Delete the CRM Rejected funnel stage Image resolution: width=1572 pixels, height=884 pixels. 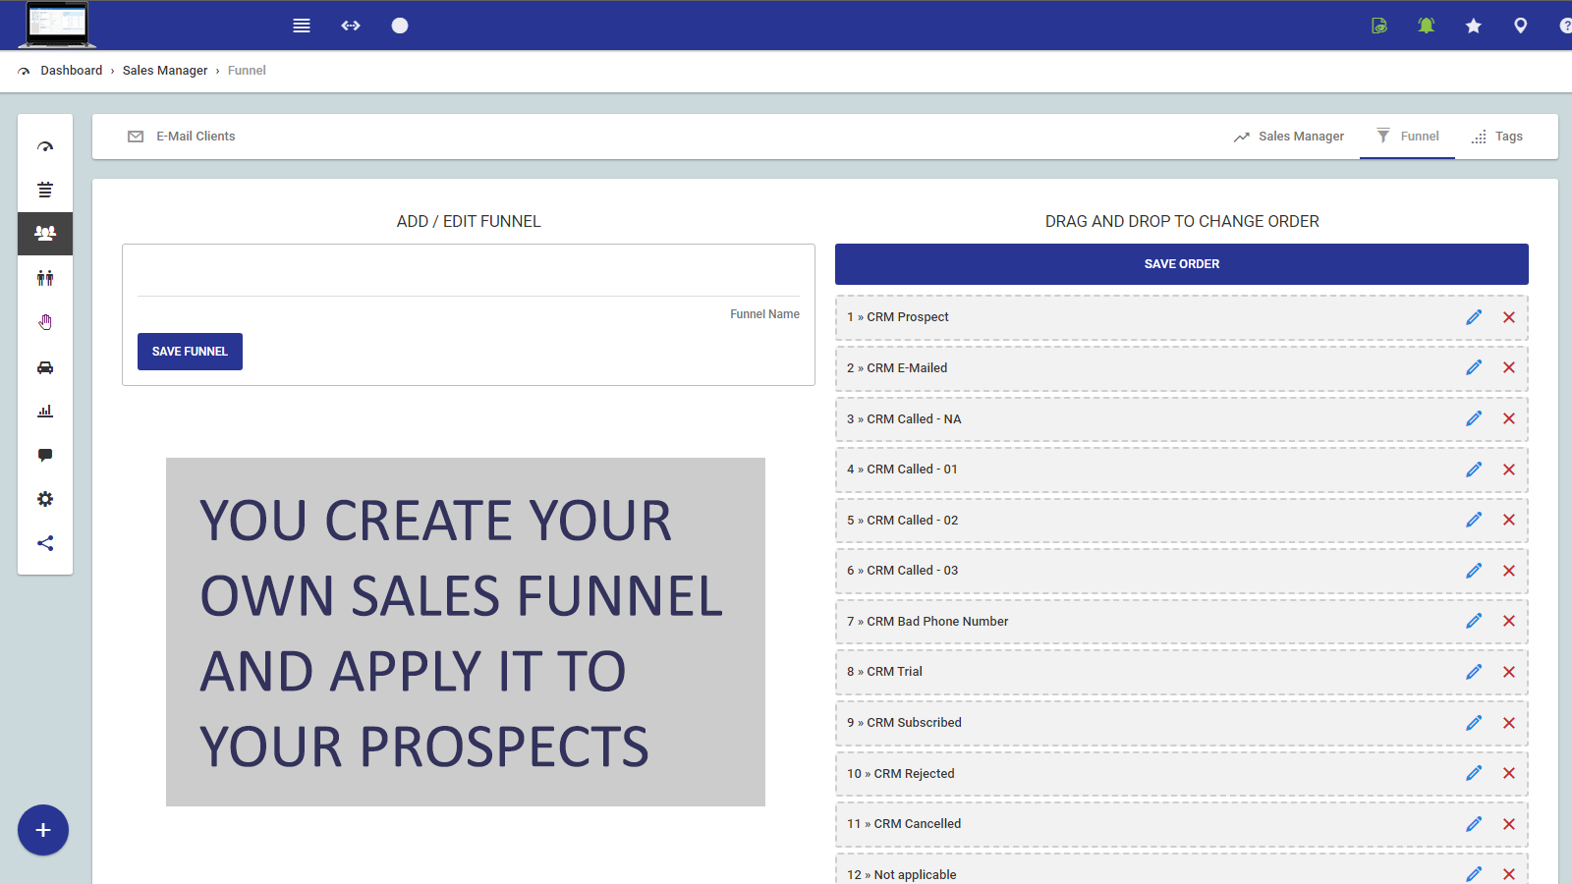coord(1509,773)
